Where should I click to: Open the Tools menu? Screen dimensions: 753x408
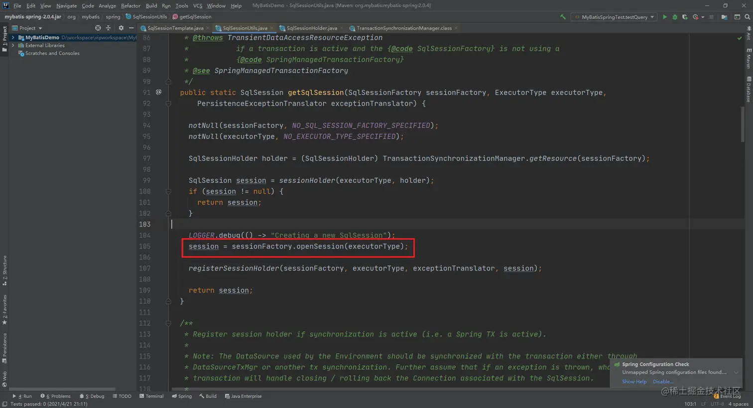182,5
